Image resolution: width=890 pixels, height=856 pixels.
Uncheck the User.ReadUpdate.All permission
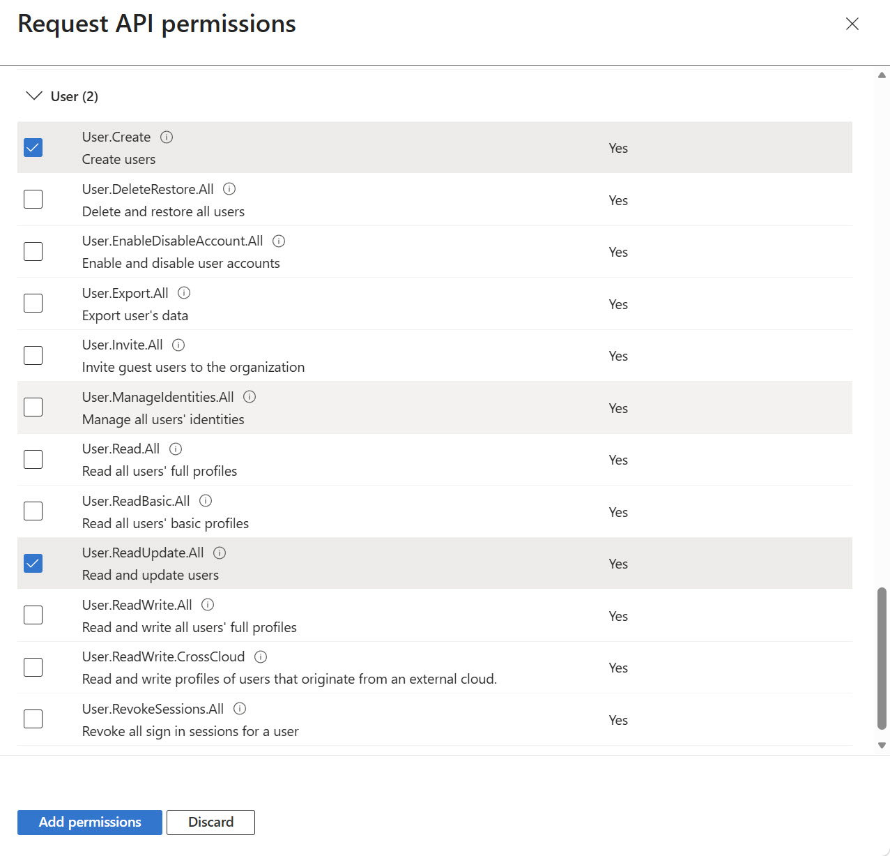pyautogui.click(x=33, y=563)
